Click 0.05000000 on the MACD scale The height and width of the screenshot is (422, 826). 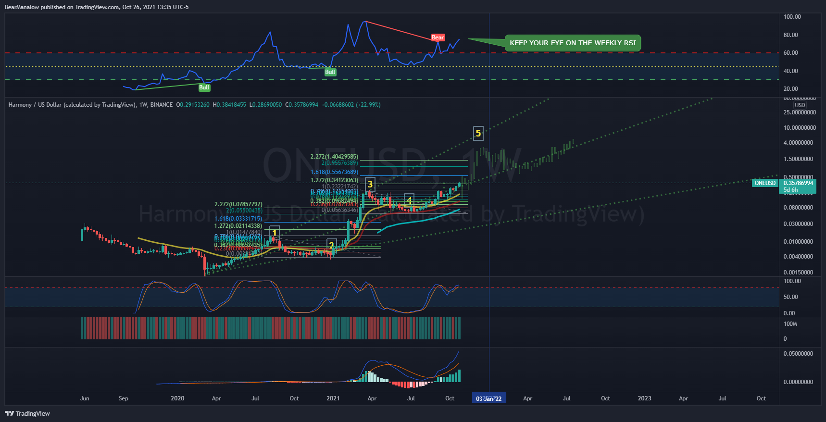pos(798,354)
